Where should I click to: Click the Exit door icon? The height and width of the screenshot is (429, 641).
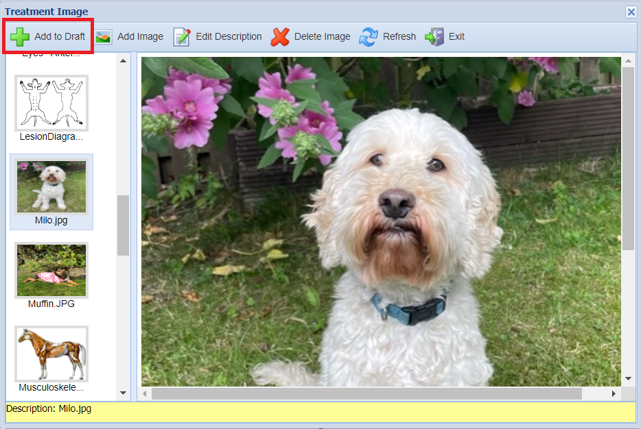tap(434, 37)
